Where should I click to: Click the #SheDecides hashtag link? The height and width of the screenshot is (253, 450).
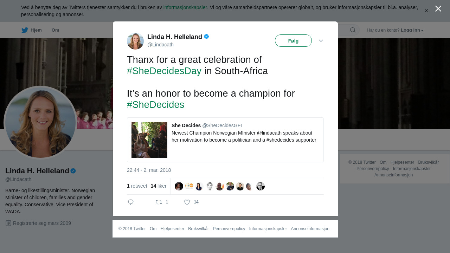(155, 105)
